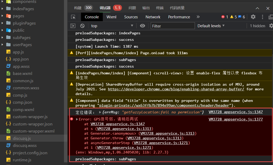
Task: Toggle the console sidebar panel icon
Action: point(73,26)
